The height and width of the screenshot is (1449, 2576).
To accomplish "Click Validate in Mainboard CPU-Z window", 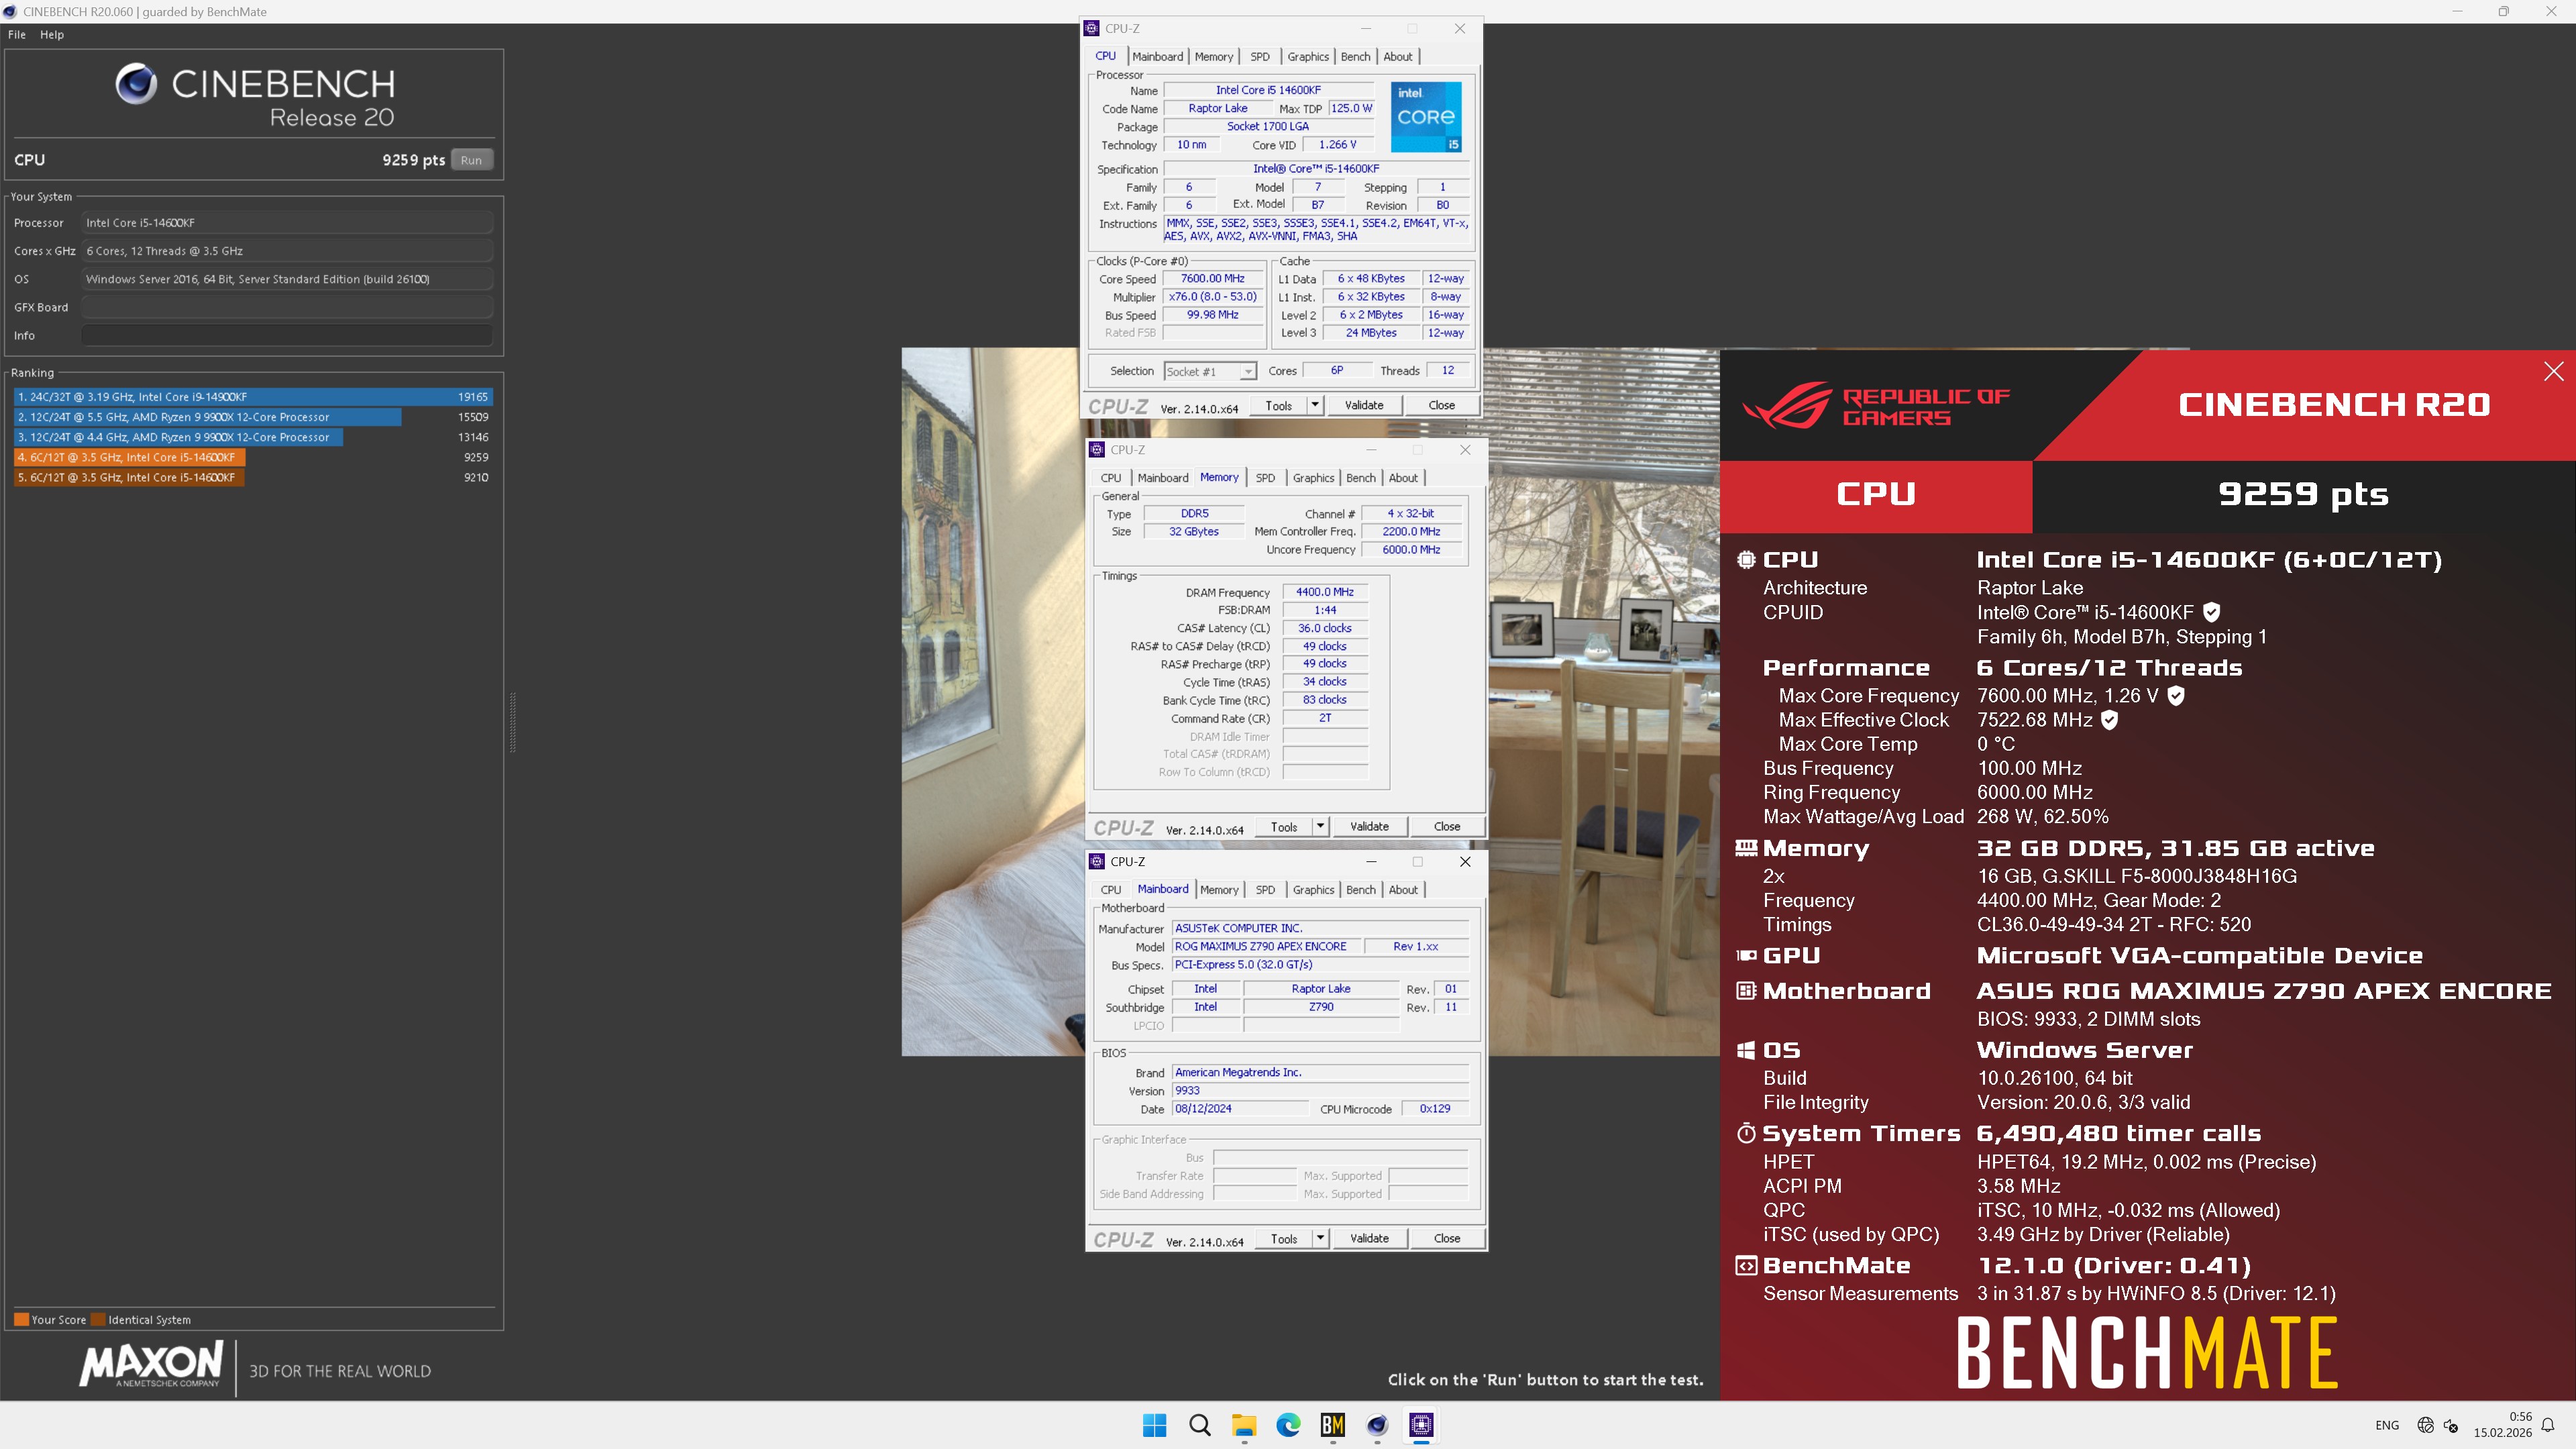I will coord(1369,1238).
